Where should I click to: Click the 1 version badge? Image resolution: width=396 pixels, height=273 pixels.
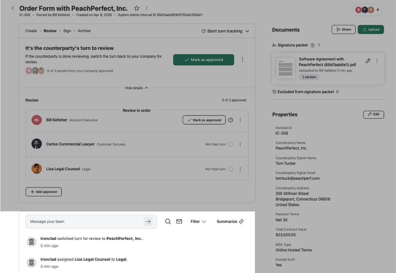[309, 77]
